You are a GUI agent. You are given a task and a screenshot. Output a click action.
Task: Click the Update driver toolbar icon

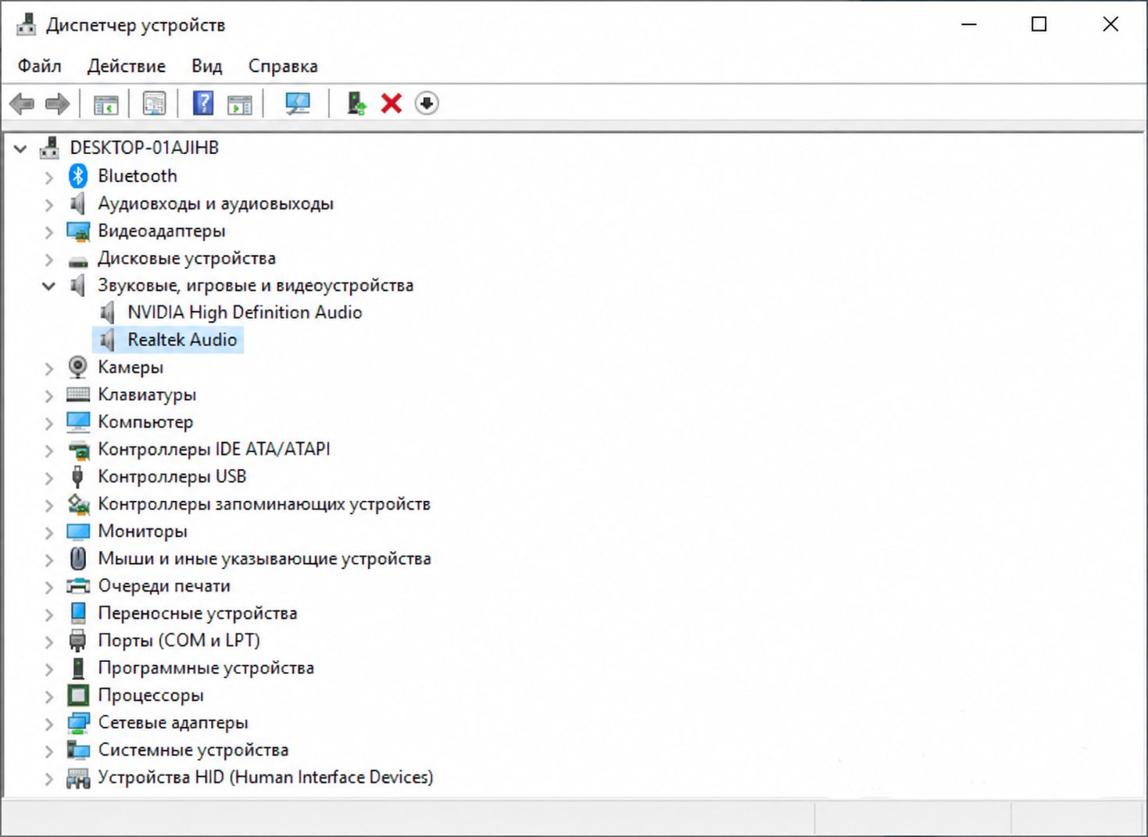(357, 103)
